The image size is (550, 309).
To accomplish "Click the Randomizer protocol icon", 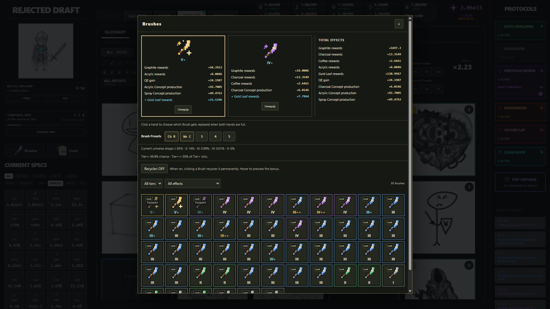I will click(500, 108).
